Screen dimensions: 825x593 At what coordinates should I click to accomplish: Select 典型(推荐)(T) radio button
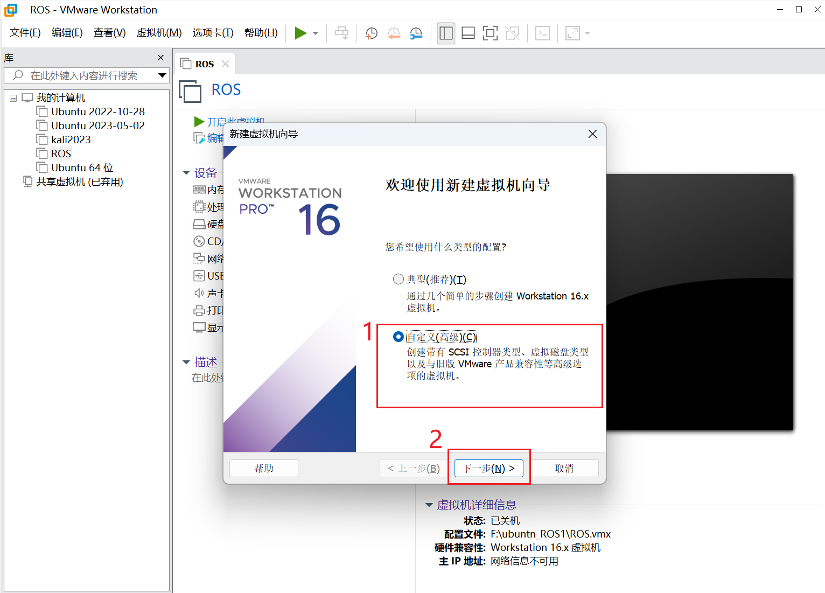point(398,279)
